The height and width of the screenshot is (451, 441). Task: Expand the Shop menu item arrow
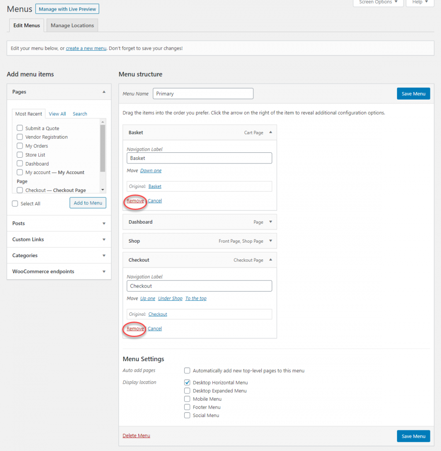[x=271, y=241]
